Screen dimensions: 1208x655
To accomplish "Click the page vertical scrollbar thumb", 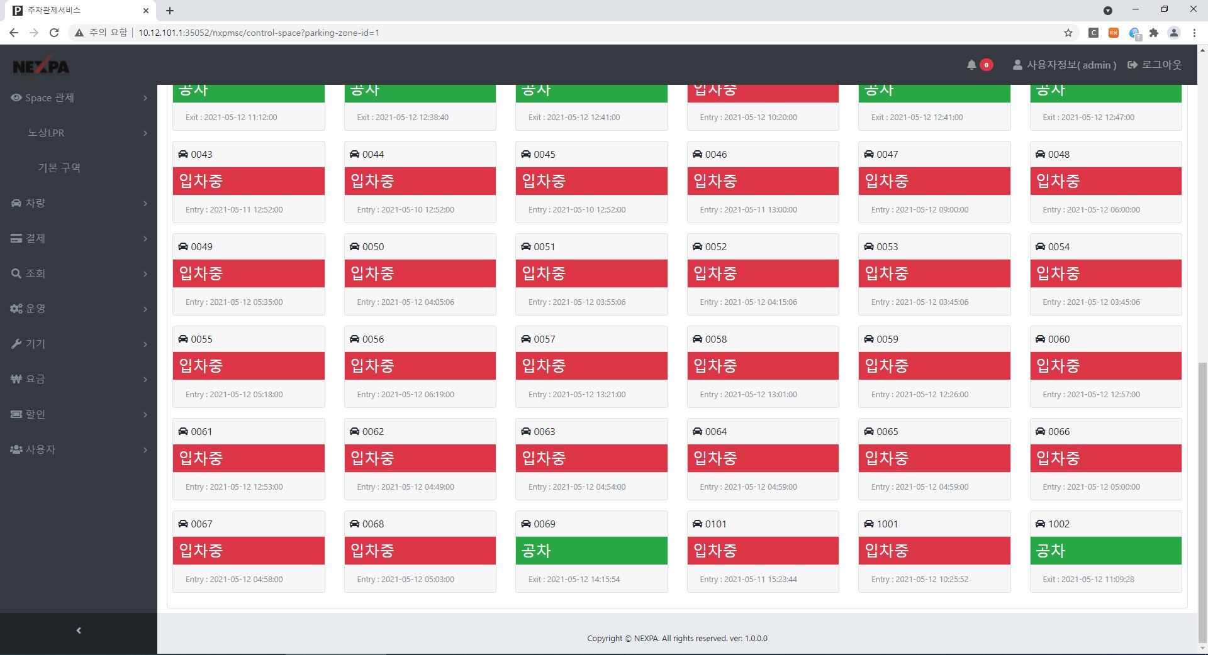I will point(1203,503).
